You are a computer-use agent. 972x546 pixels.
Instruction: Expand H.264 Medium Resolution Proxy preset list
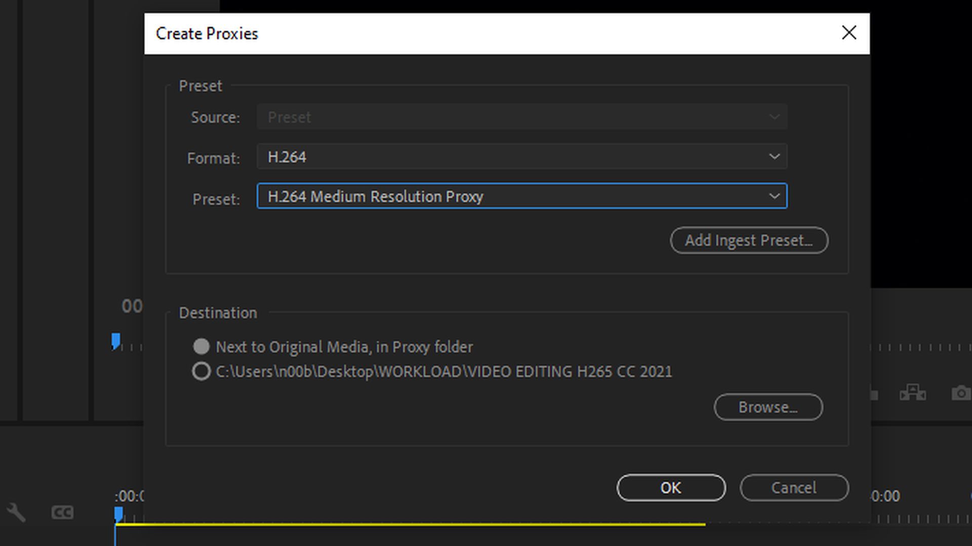521,196
